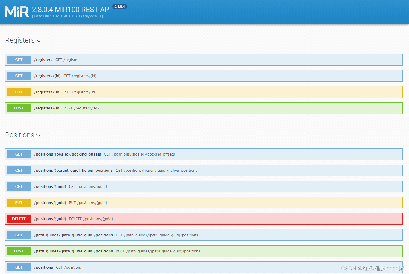This screenshot has height=274, width=409.
Task: Expand GET docking_offsets endpoint
Action: (x=204, y=154)
